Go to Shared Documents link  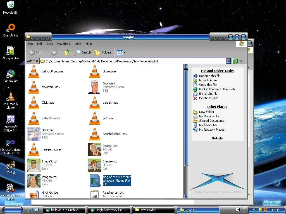212,121
